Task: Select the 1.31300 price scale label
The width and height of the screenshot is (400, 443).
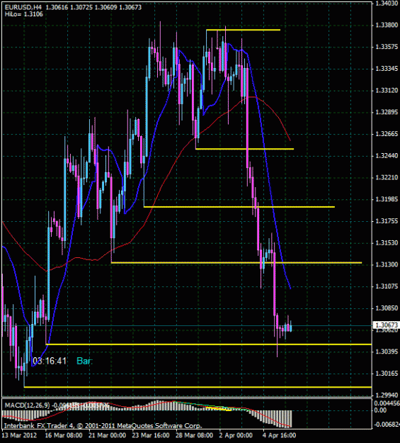Action: (x=387, y=264)
